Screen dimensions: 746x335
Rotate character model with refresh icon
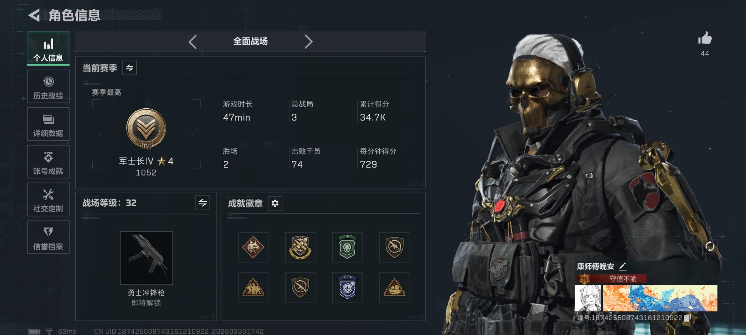710,246
